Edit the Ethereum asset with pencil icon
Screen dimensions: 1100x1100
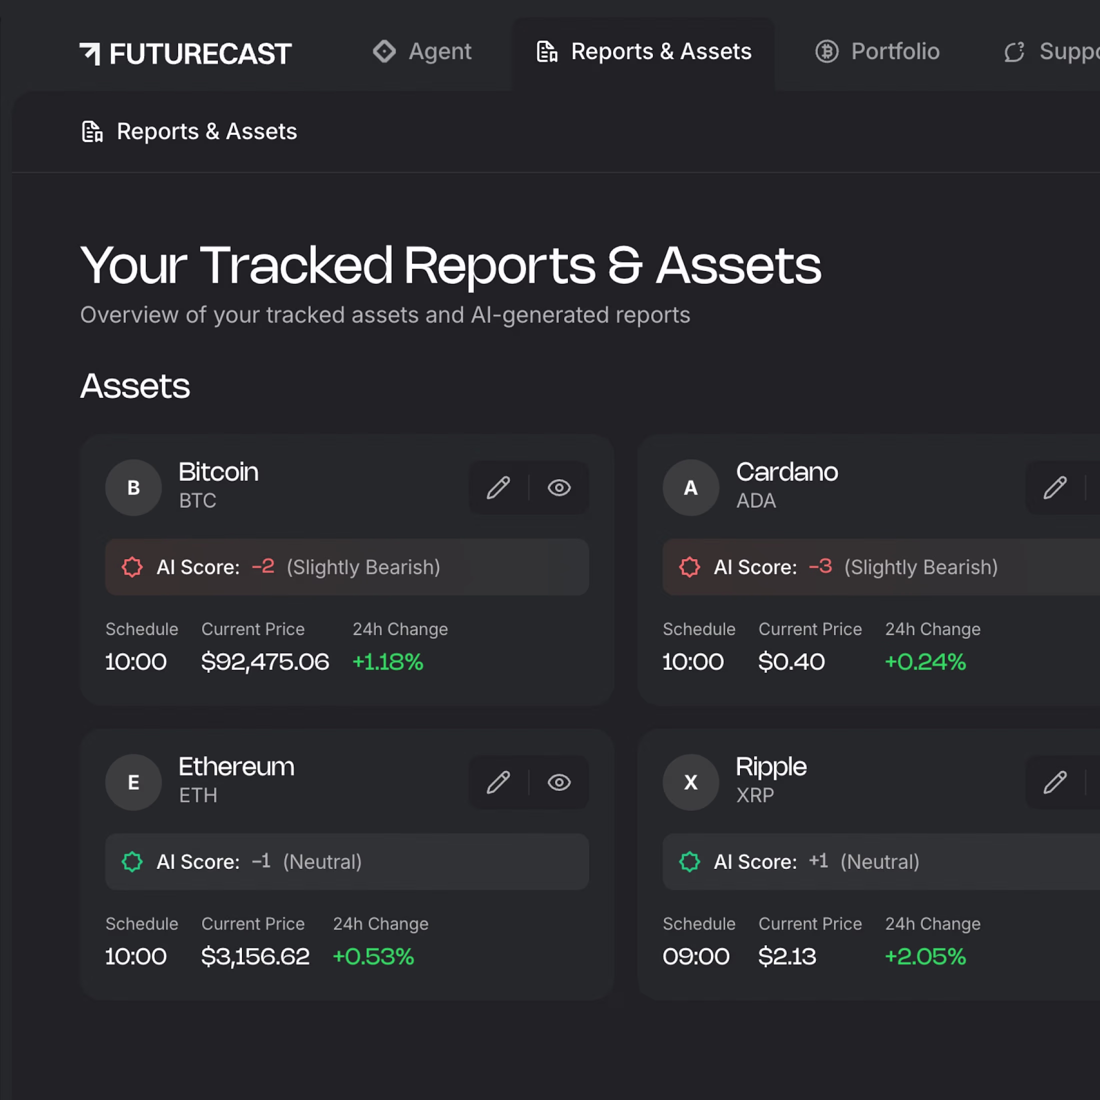click(x=498, y=782)
